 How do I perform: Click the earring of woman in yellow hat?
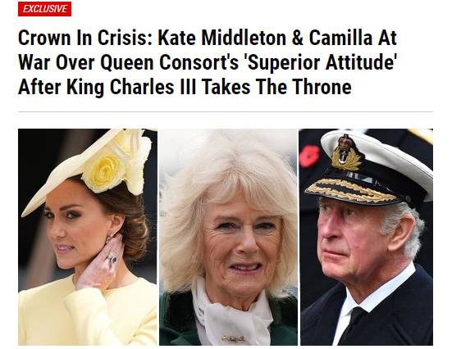point(111,237)
